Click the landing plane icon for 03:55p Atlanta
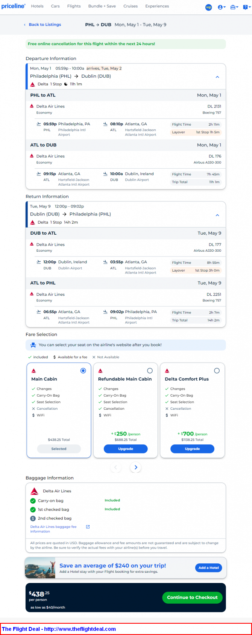The image size is (252, 635). point(105,262)
